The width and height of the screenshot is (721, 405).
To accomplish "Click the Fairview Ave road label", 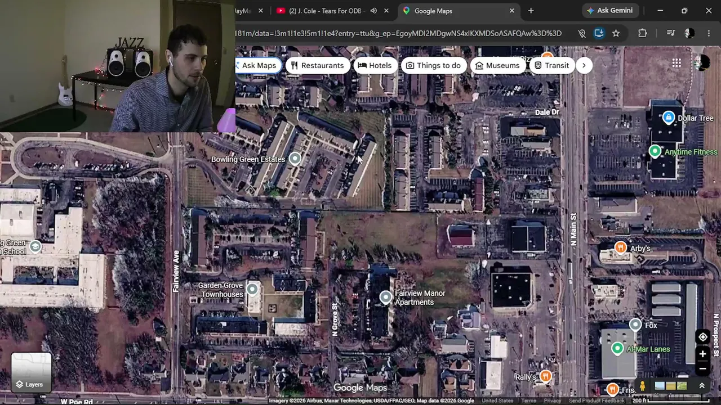I will coord(176,271).
